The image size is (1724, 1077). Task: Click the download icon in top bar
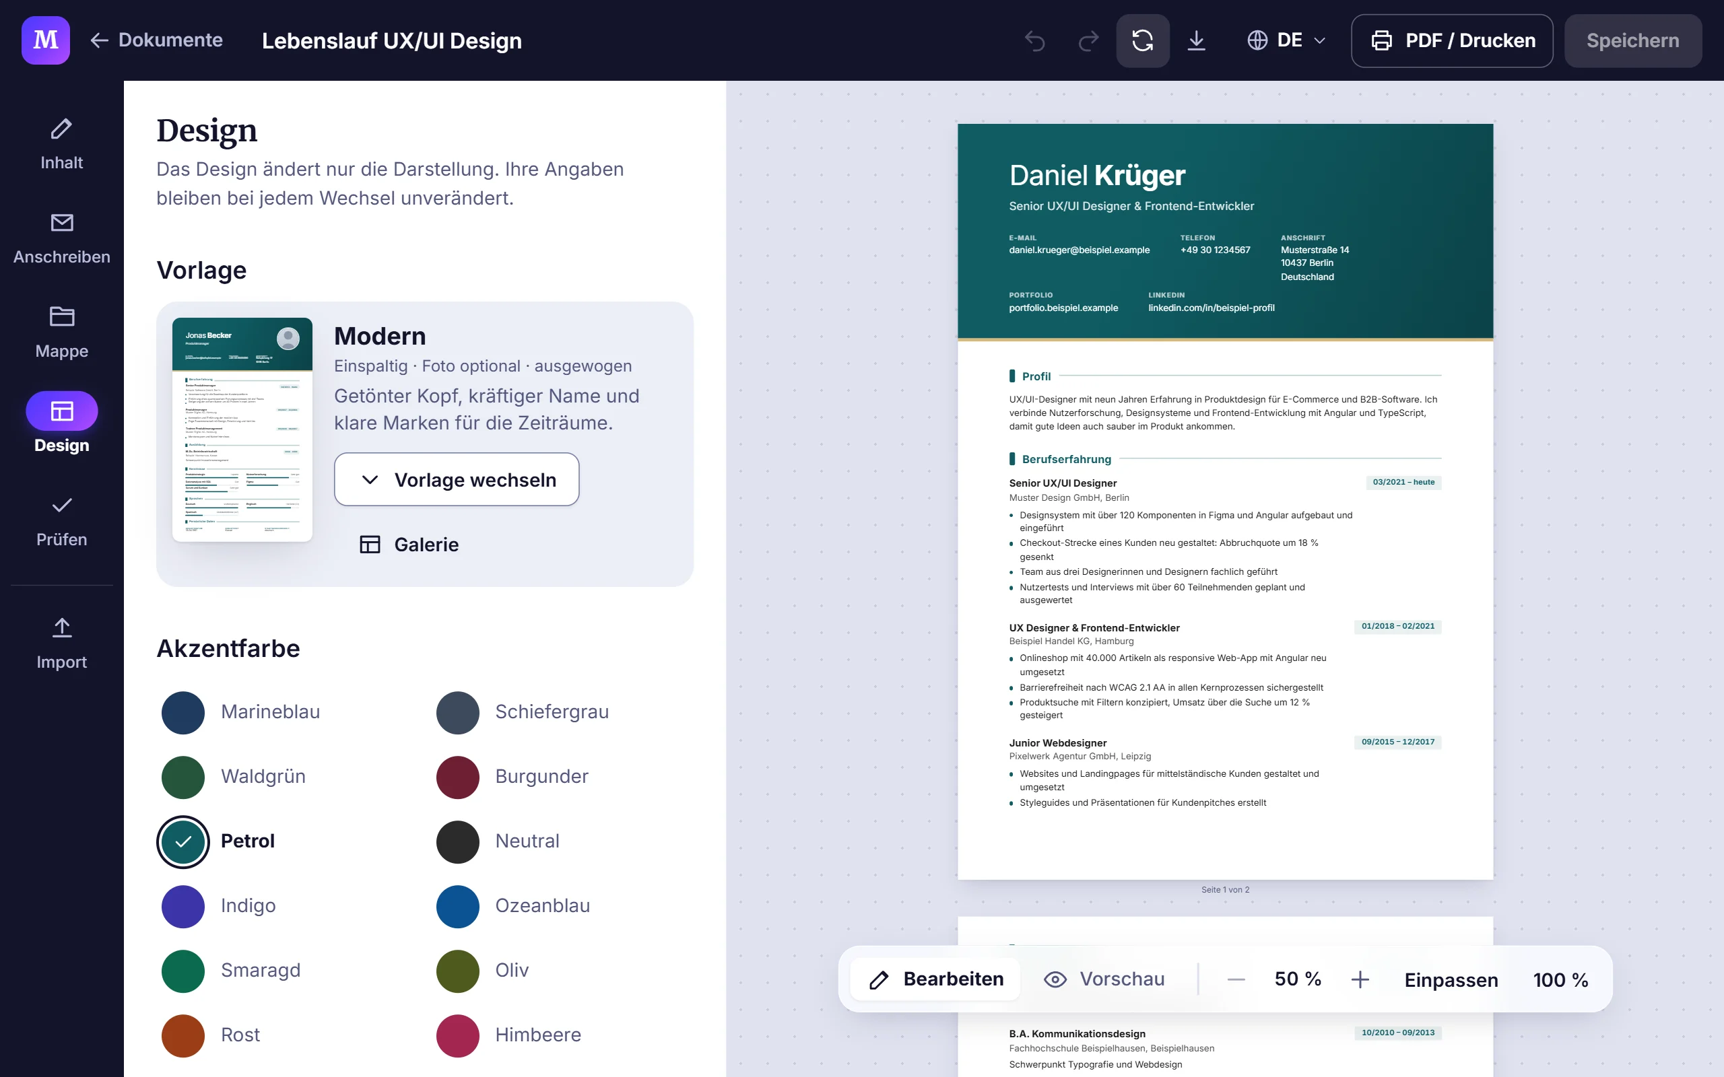pos(1197,40)
